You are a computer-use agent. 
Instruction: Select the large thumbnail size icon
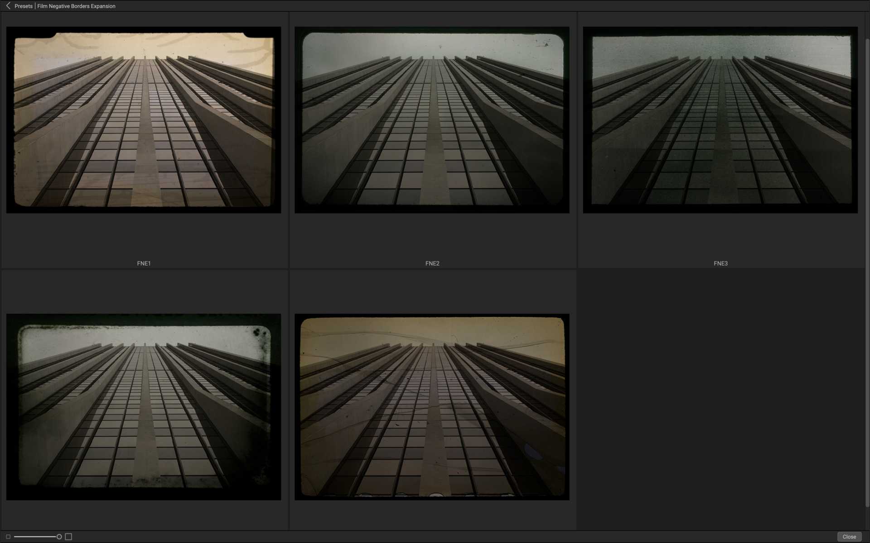[68, 536]
